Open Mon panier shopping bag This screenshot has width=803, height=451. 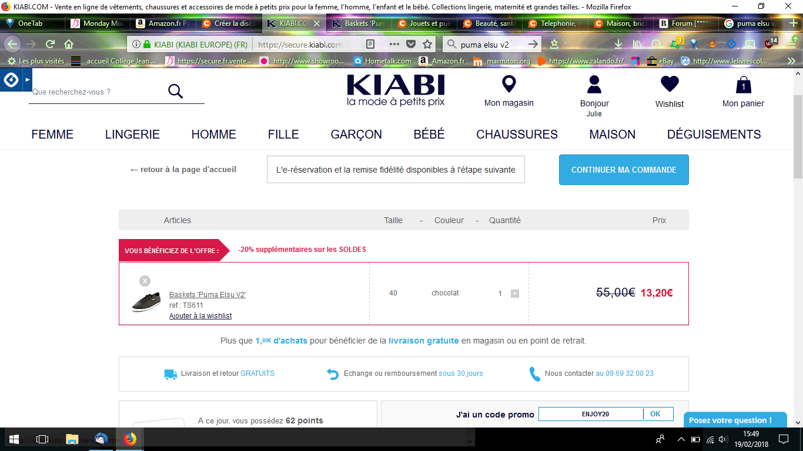tap(743, 86)
